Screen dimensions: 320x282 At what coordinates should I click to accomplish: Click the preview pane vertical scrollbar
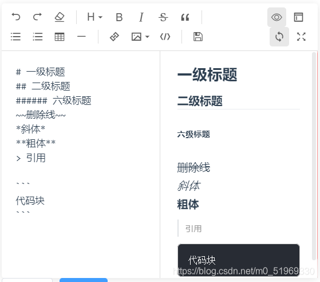coord(314,156)
